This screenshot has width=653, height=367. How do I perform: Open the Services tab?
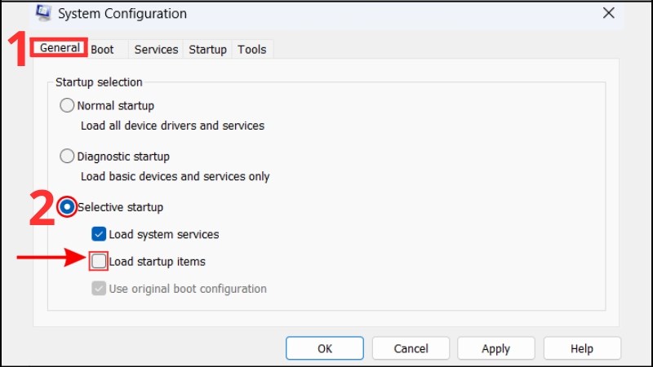[156, 50]
